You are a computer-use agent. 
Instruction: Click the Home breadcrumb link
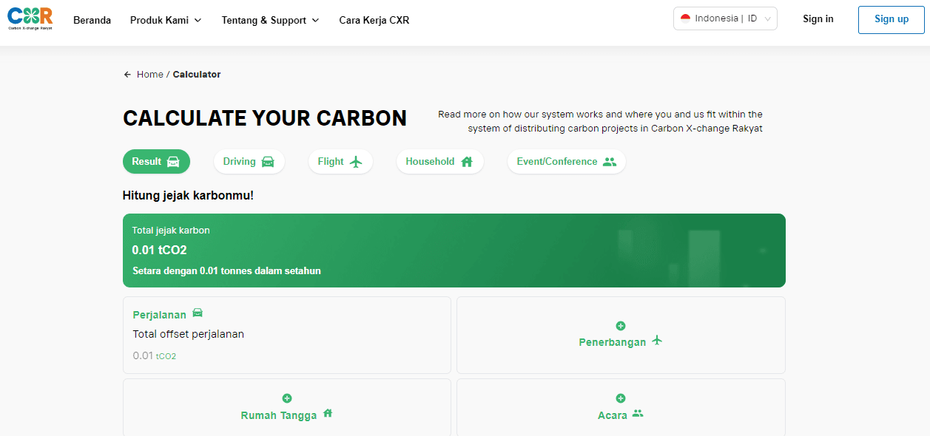150,75
